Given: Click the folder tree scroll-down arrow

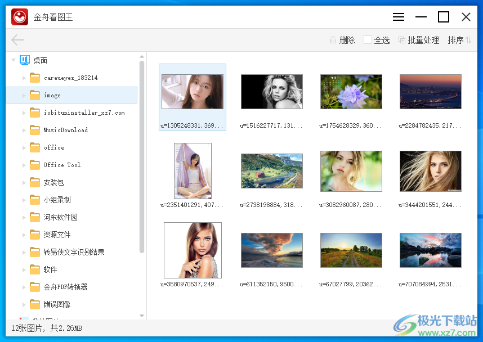Looking at the screenshot, I should [142, 316].
